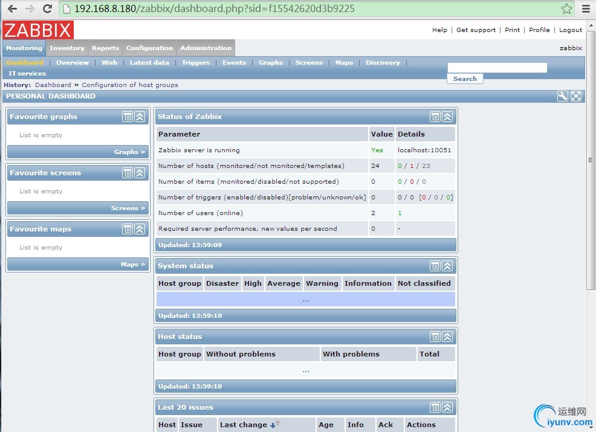Click the page icon in address bar
This screenshot has width=596, height=432.
66,8
